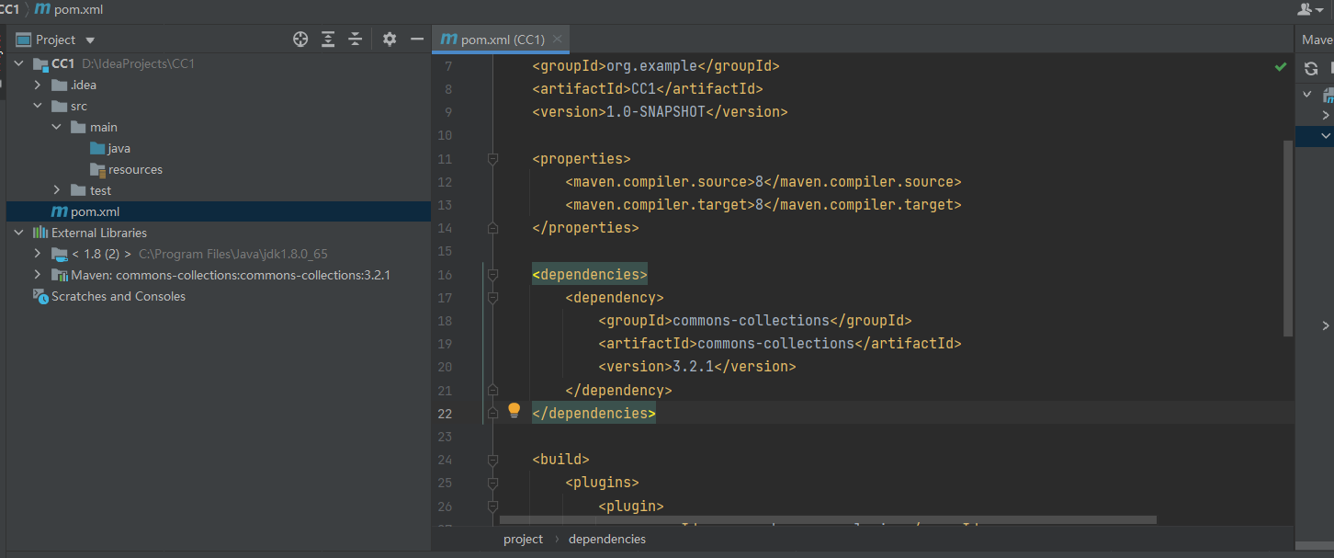This screenshot has width=1334, height=558.
Task: Click commons-collections Maven library icon
Action: coord(60,275)
